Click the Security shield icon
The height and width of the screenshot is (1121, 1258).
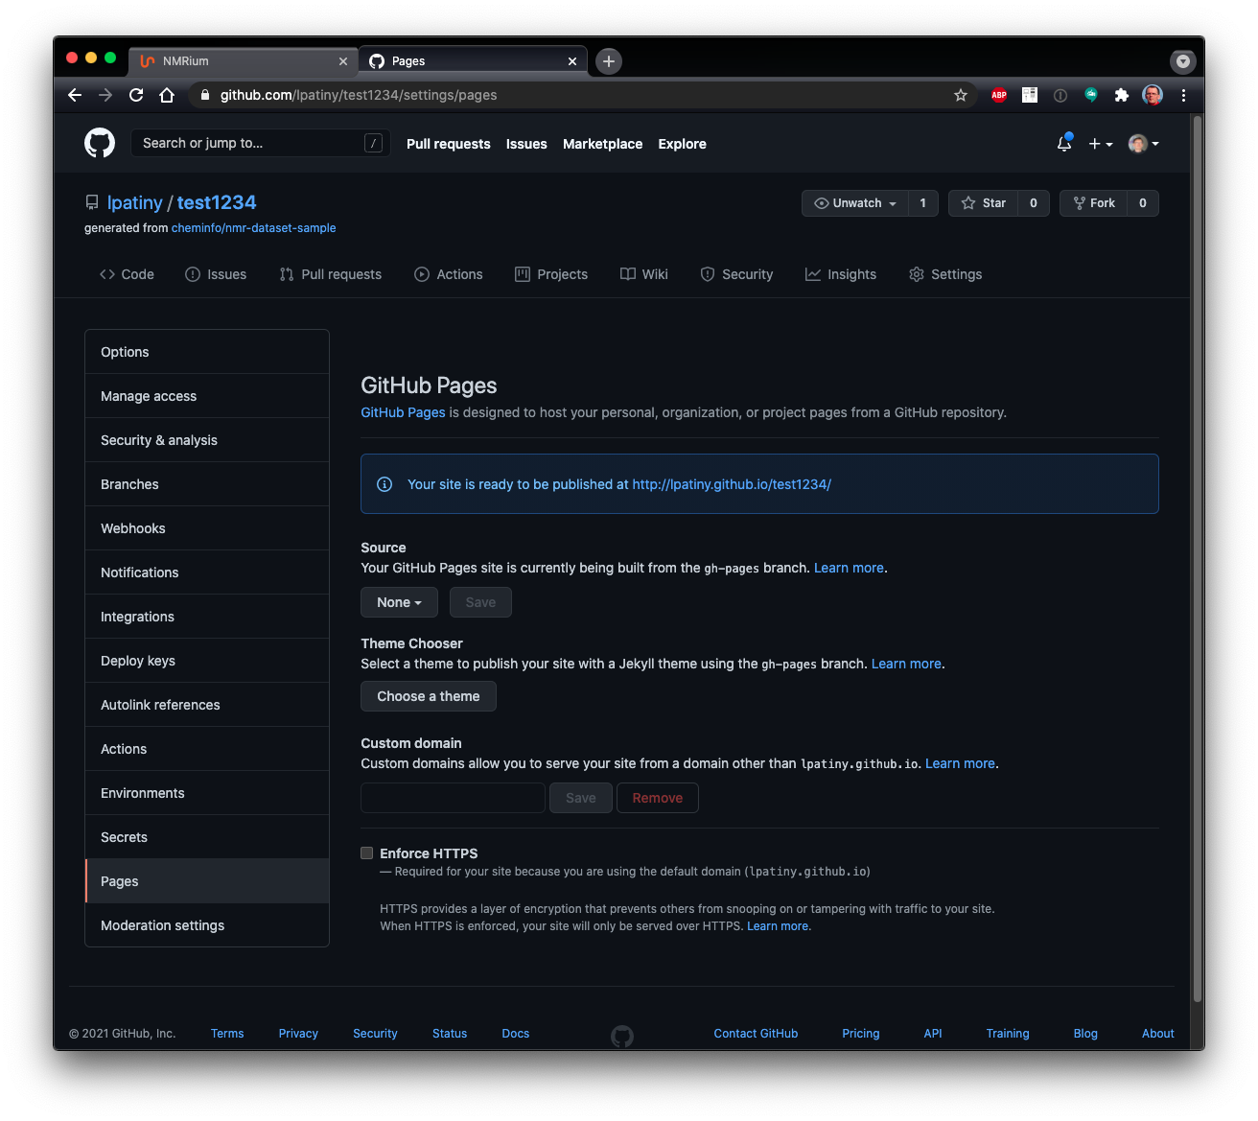pyautogui.click(x=707, y=274)
